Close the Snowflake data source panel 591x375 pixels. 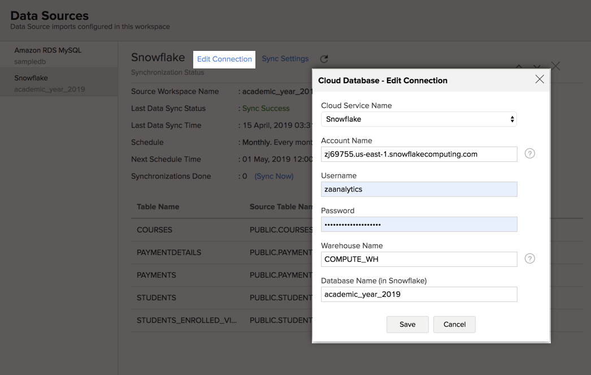(x=555, y=66)
